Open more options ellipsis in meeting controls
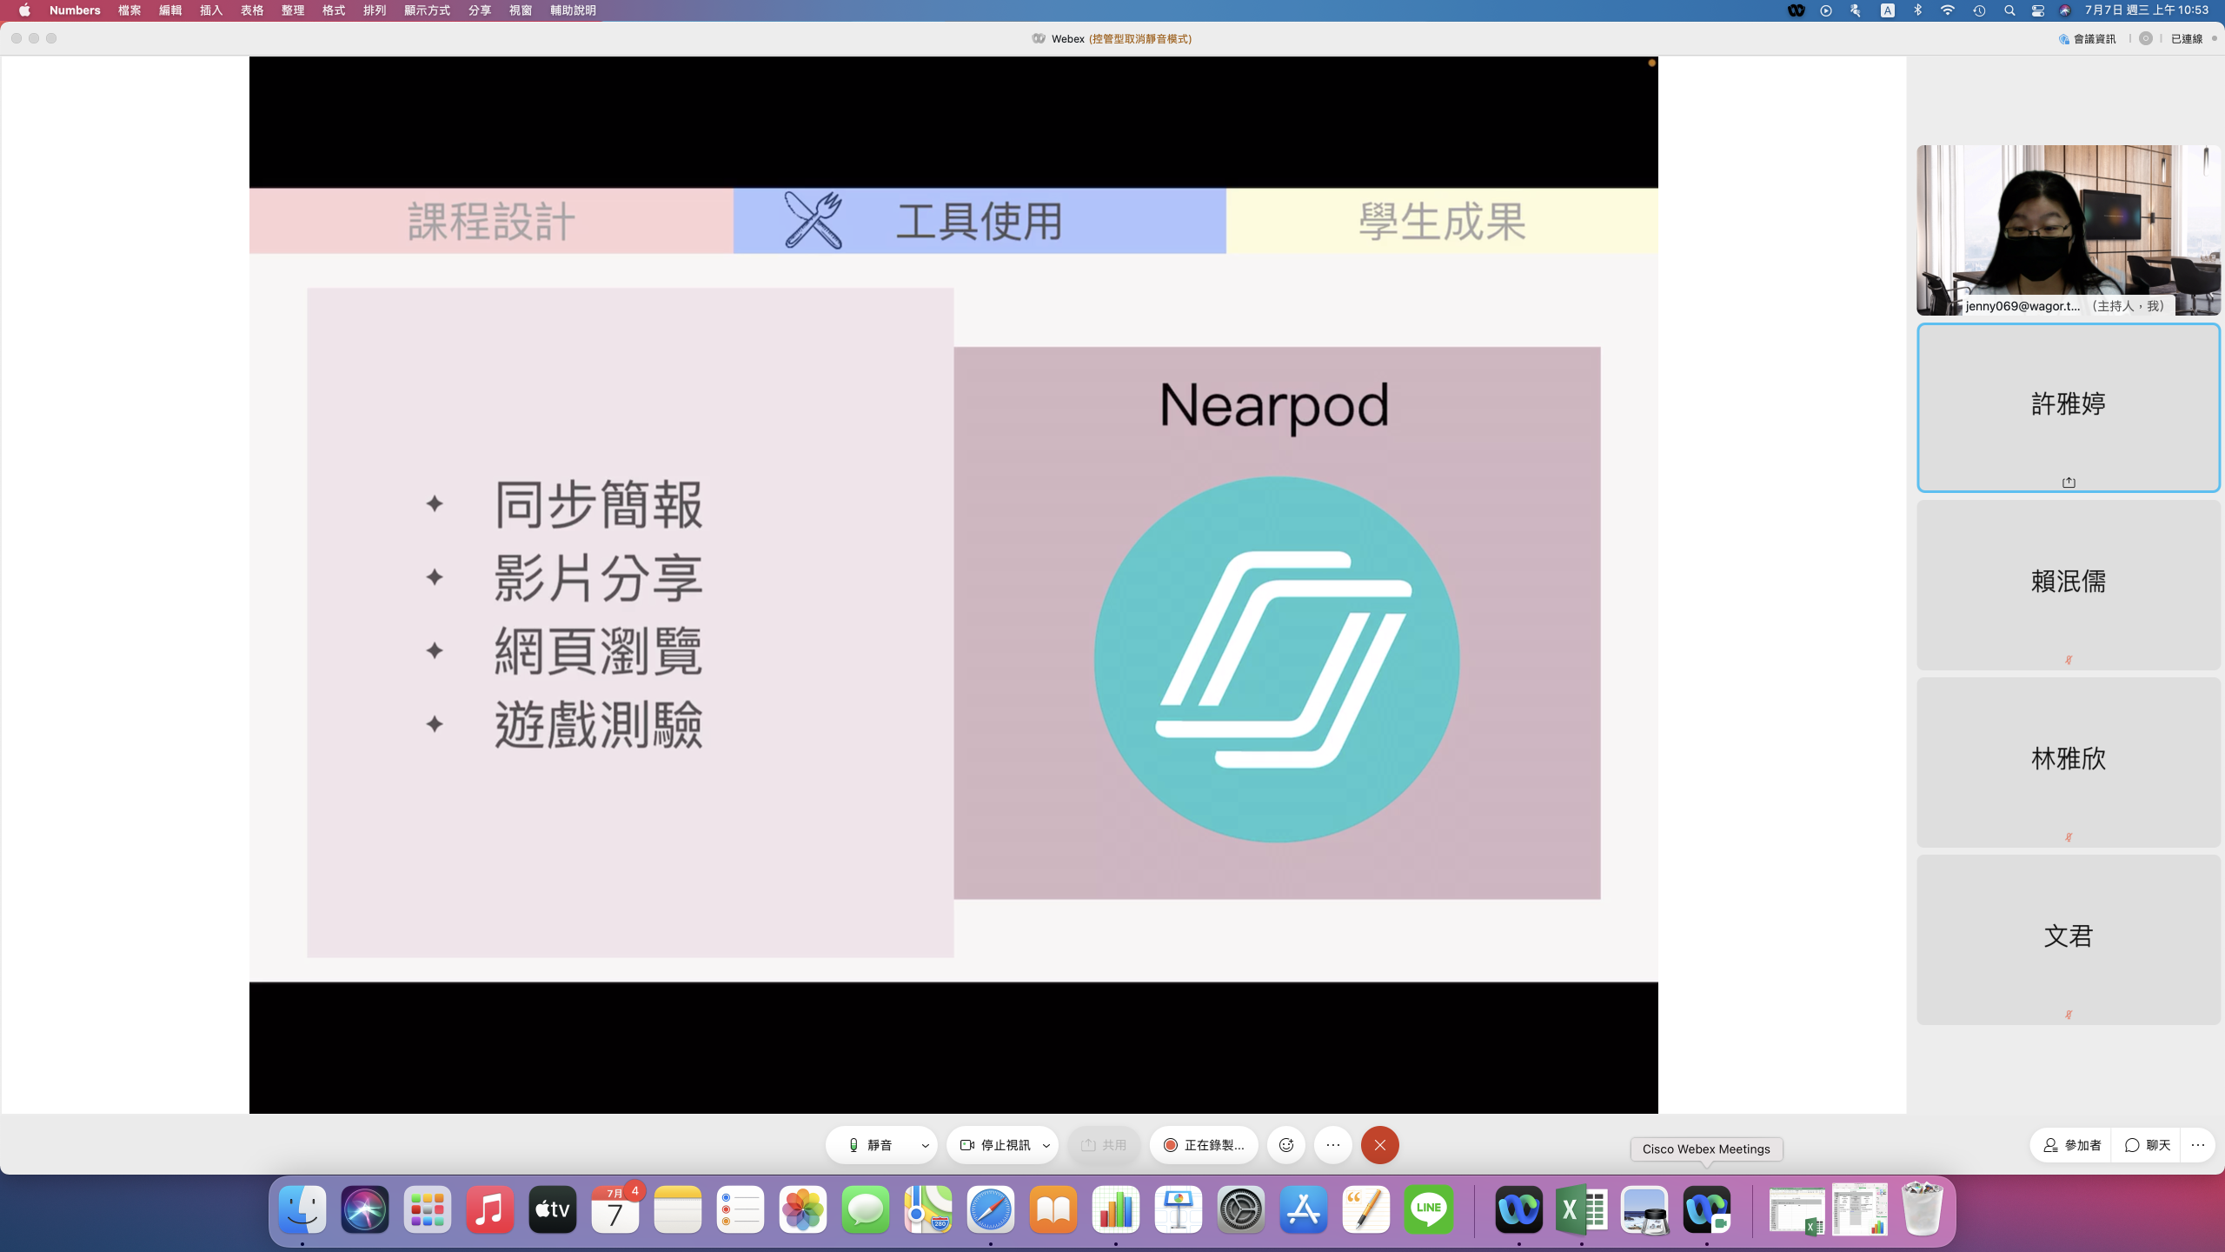 coord(1333,1145)
